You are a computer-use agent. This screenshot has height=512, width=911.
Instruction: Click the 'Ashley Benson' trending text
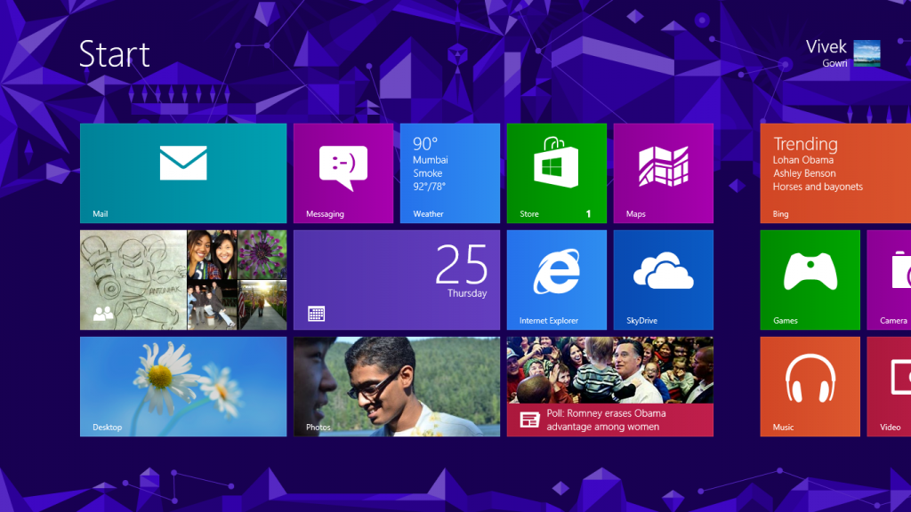pos(804,173)
